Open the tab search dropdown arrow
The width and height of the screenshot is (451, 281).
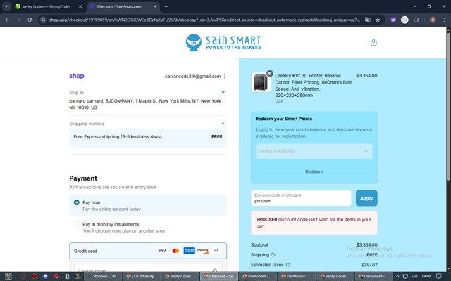(6, 6)
